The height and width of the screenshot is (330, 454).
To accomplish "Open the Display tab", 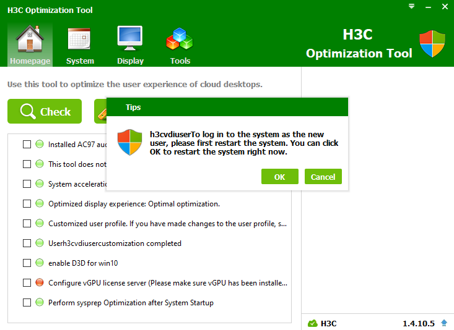I will (x=130, y=45).
